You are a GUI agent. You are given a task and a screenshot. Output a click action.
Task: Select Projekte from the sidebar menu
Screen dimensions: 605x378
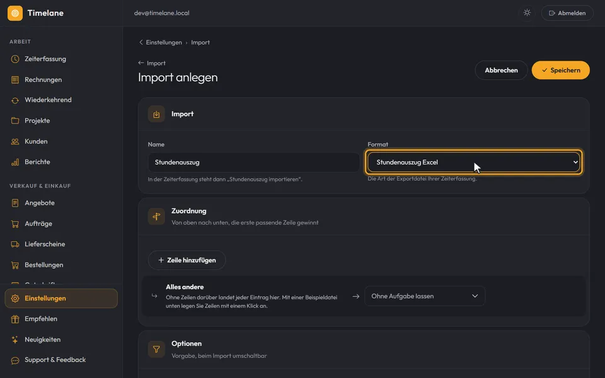61,121
